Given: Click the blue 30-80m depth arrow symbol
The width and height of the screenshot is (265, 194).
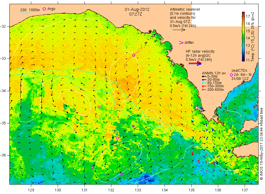Looking at the screenshot, I should point(204,80).
